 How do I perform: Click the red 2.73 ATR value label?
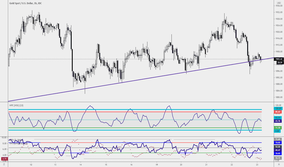(x=4, y=159)
